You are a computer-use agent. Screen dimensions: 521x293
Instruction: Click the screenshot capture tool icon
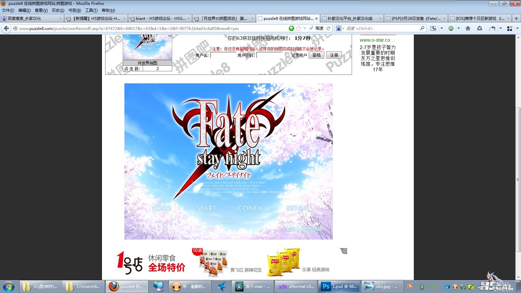pos(433,28)
